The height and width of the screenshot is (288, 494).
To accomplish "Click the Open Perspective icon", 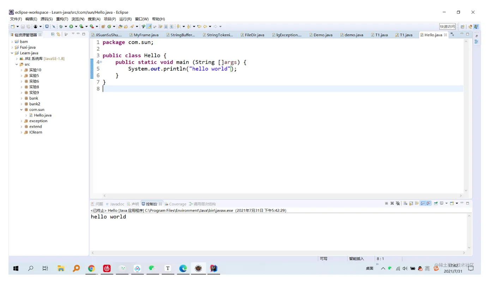I will [463, 27].
